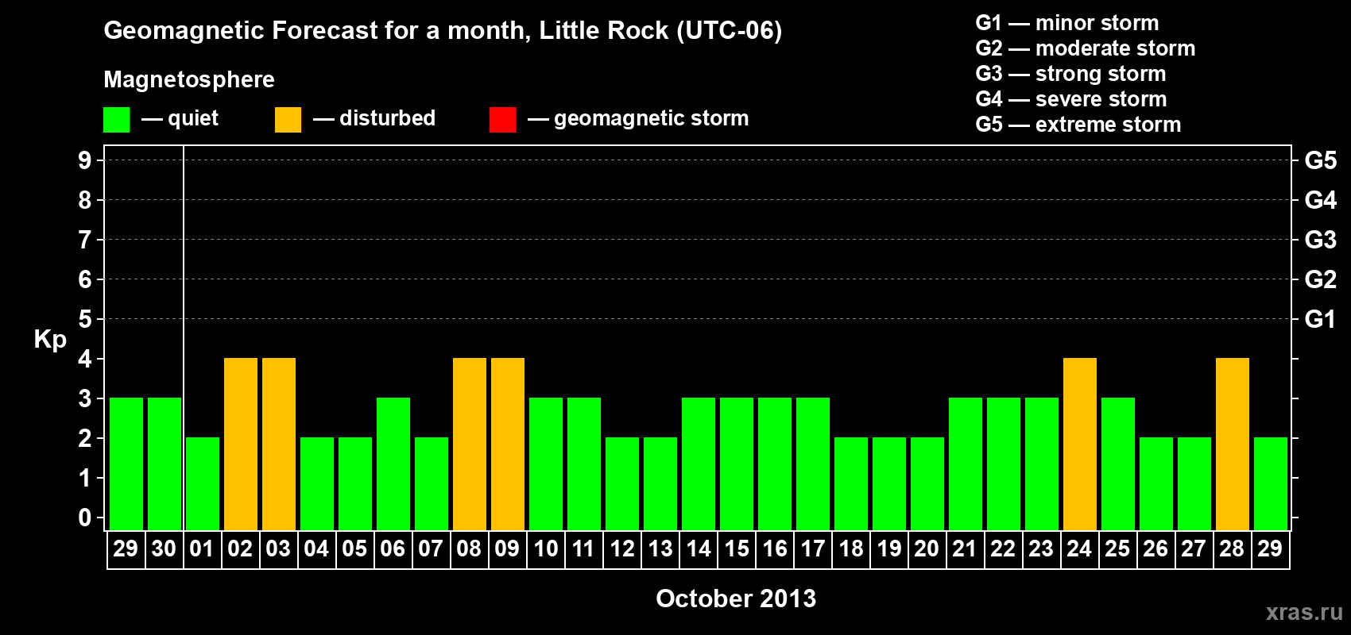Click the G1 storm level label
This screenshot has height=635, width=1351.
click(1321, 319)
